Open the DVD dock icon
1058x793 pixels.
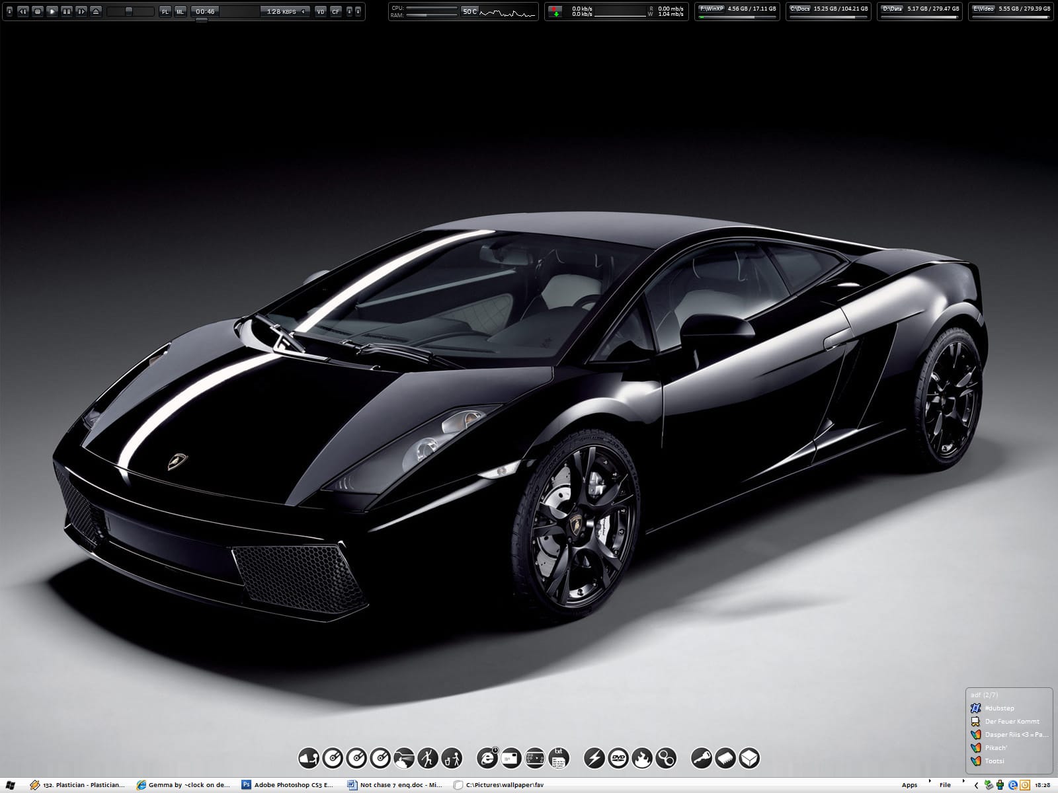(618, 758)
